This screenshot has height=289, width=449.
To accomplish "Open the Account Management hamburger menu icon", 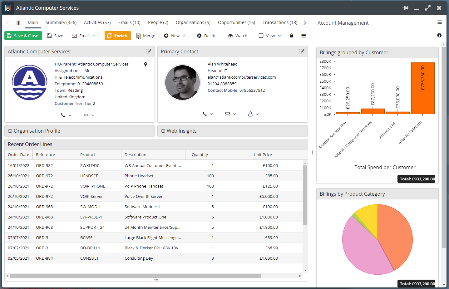I will tap(440, 22).
